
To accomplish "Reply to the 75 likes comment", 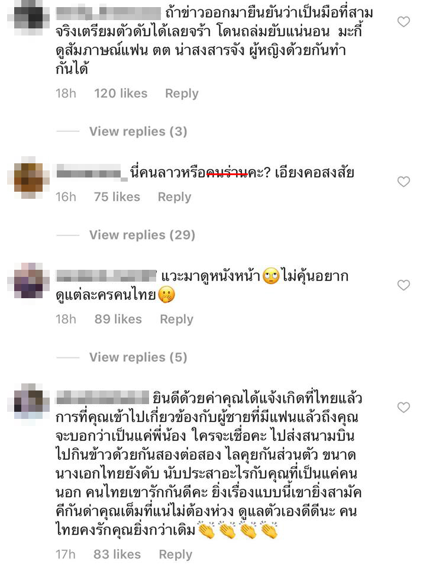I will click(x=175, y=197).
